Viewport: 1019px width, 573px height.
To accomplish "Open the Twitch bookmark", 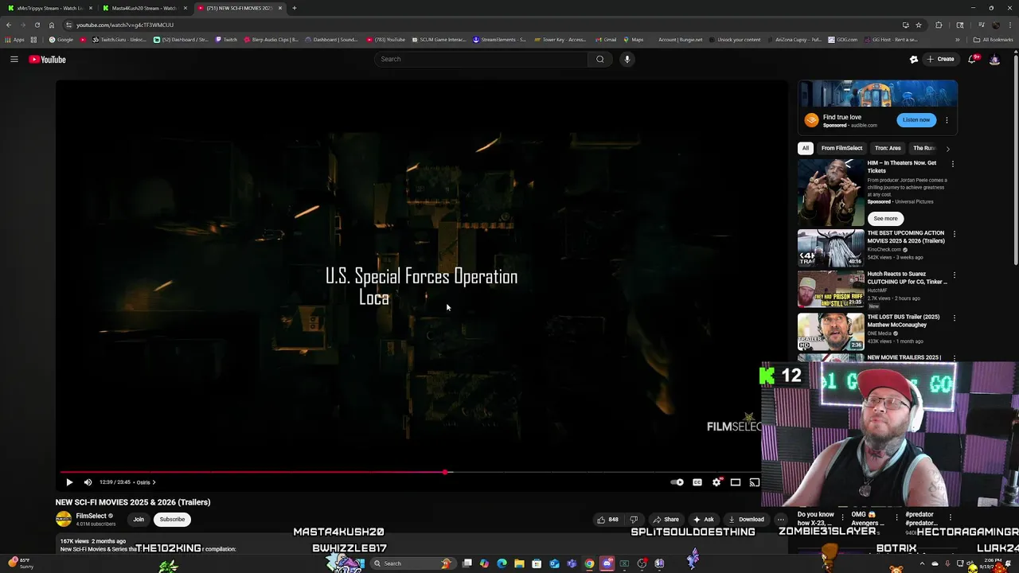I will (226, 40).
